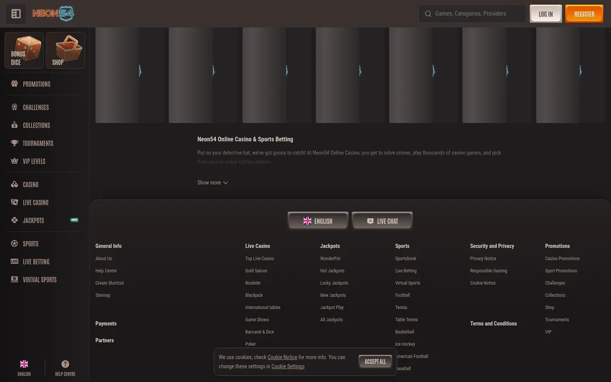Click the Tournaments trophy icon
Screen dimensions: 611x382
(14, 143)
